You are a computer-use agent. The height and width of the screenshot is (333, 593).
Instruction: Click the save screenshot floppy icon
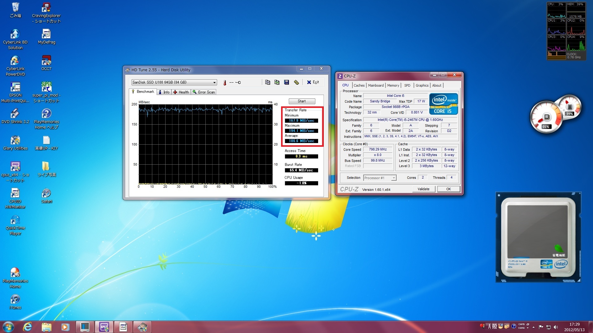(x=287, y=82)
